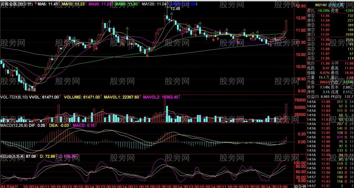The image size is (354, 188).
Task: Click the DEA: -0.03 value
Action: [x=59, y=125]
